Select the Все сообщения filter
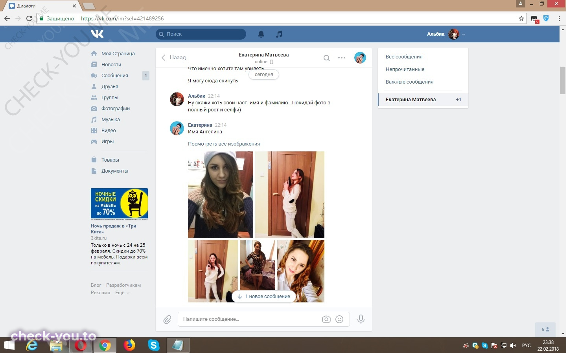This screenshot has height=353, width=567. point(423,57)
